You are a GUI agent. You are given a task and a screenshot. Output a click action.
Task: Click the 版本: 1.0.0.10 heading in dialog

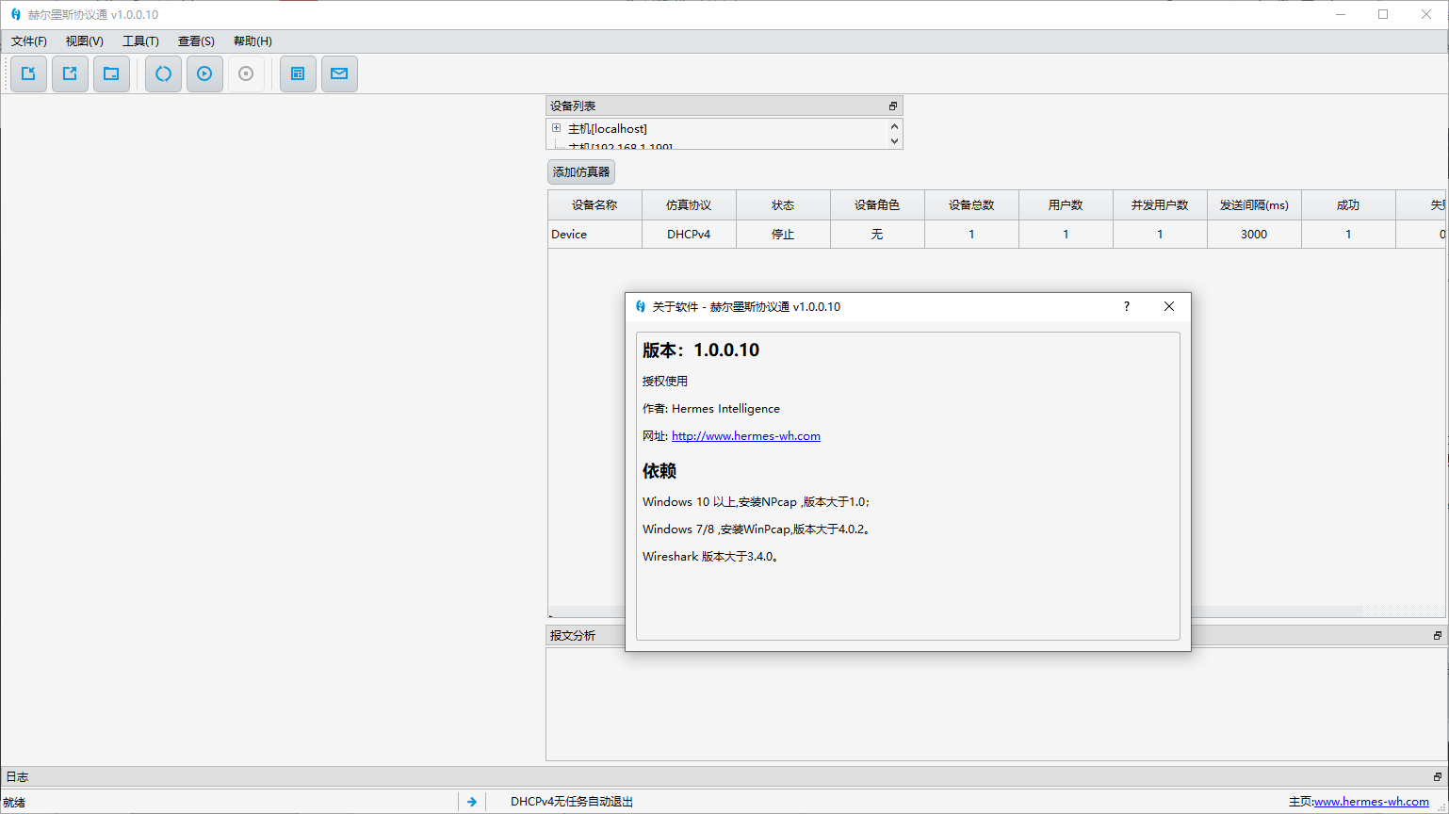click(x=701, y=350)
